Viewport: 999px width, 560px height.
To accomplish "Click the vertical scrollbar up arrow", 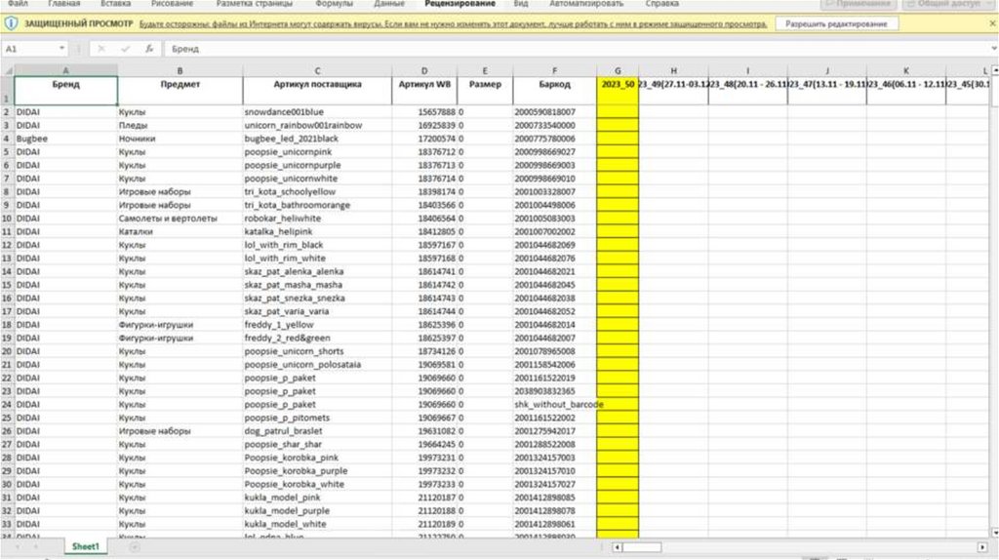I will [994, 70].
